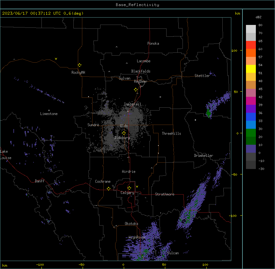The width and height of the screenshot is (275, 269).
Task: Select the yellow diamond marker between Olds and Didsbury
Action: pos(124,133)
